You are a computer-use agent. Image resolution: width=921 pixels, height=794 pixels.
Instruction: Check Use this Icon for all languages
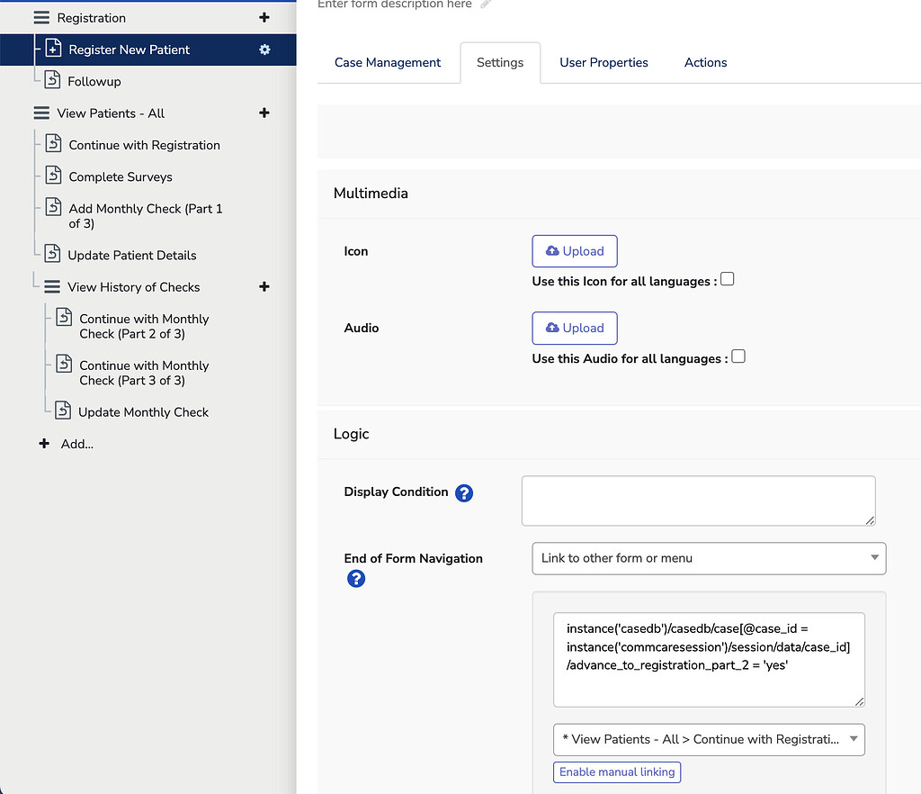point(727,279)
